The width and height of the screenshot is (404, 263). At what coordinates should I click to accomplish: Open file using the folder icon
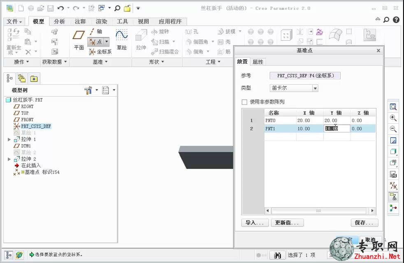[41, 8]
